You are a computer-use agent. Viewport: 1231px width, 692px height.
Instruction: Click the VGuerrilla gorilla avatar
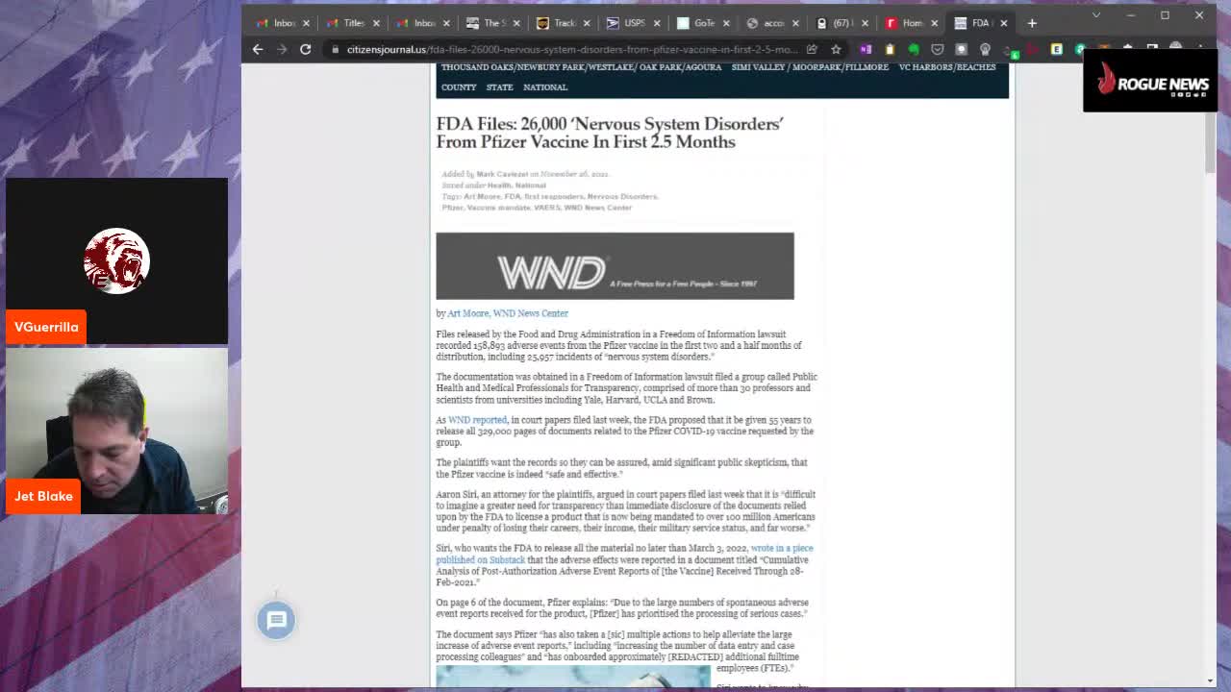(116, 260)
